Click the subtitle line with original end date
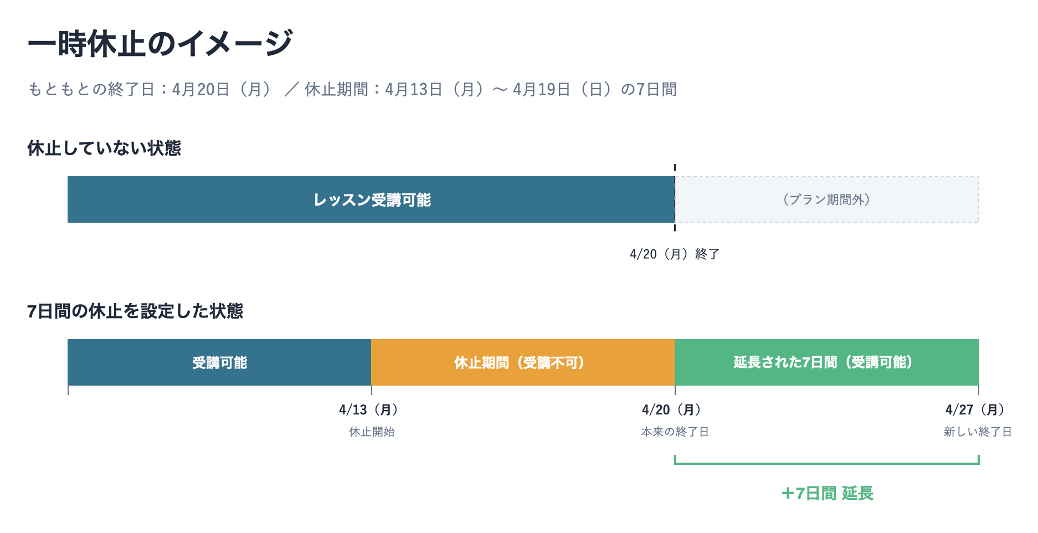The height and width of the screenshot is (533, 1038). (x=352, y=89)
